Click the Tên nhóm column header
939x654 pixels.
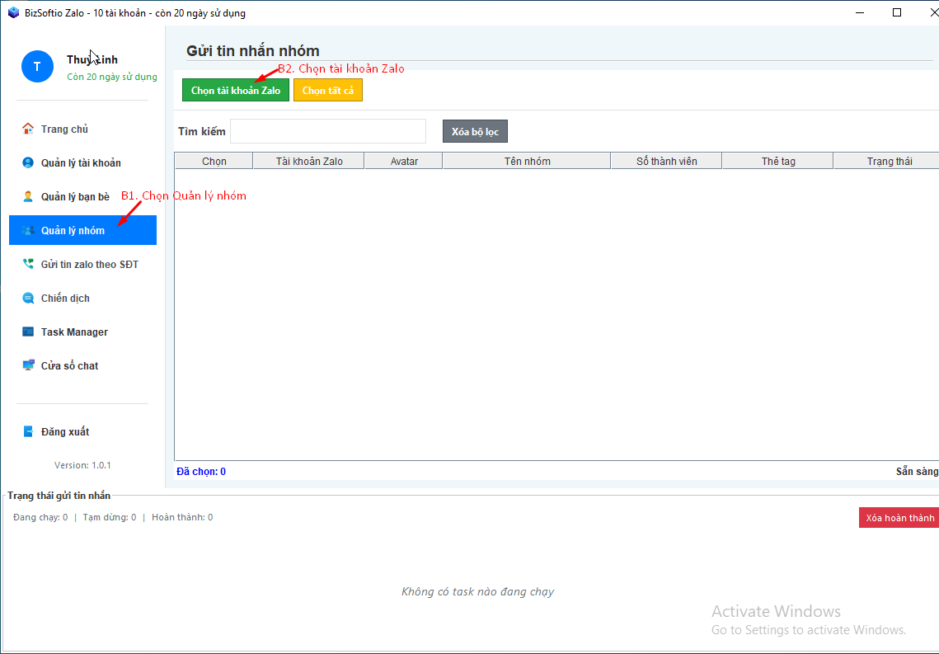(x=527, y=161)
